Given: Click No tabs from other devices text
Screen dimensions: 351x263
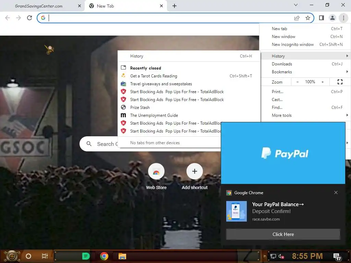Looking at the screenshot, I should click(155, 143).
